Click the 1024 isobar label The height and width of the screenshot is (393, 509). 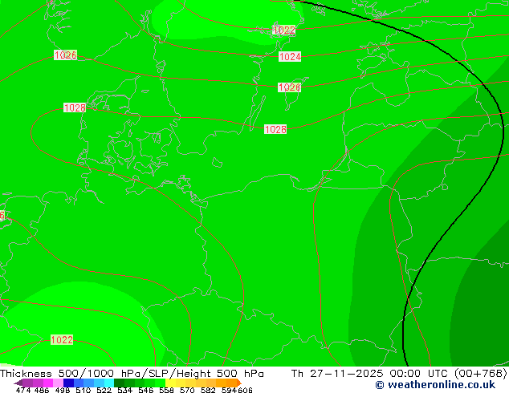coord(290,57)
